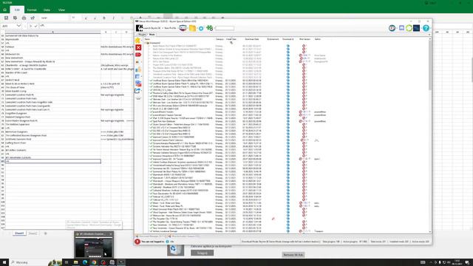Viewport: 473px width, 266px height.
Task: Click the yellow star add-mod icon in the sidebar
Action: pos(138,41)
